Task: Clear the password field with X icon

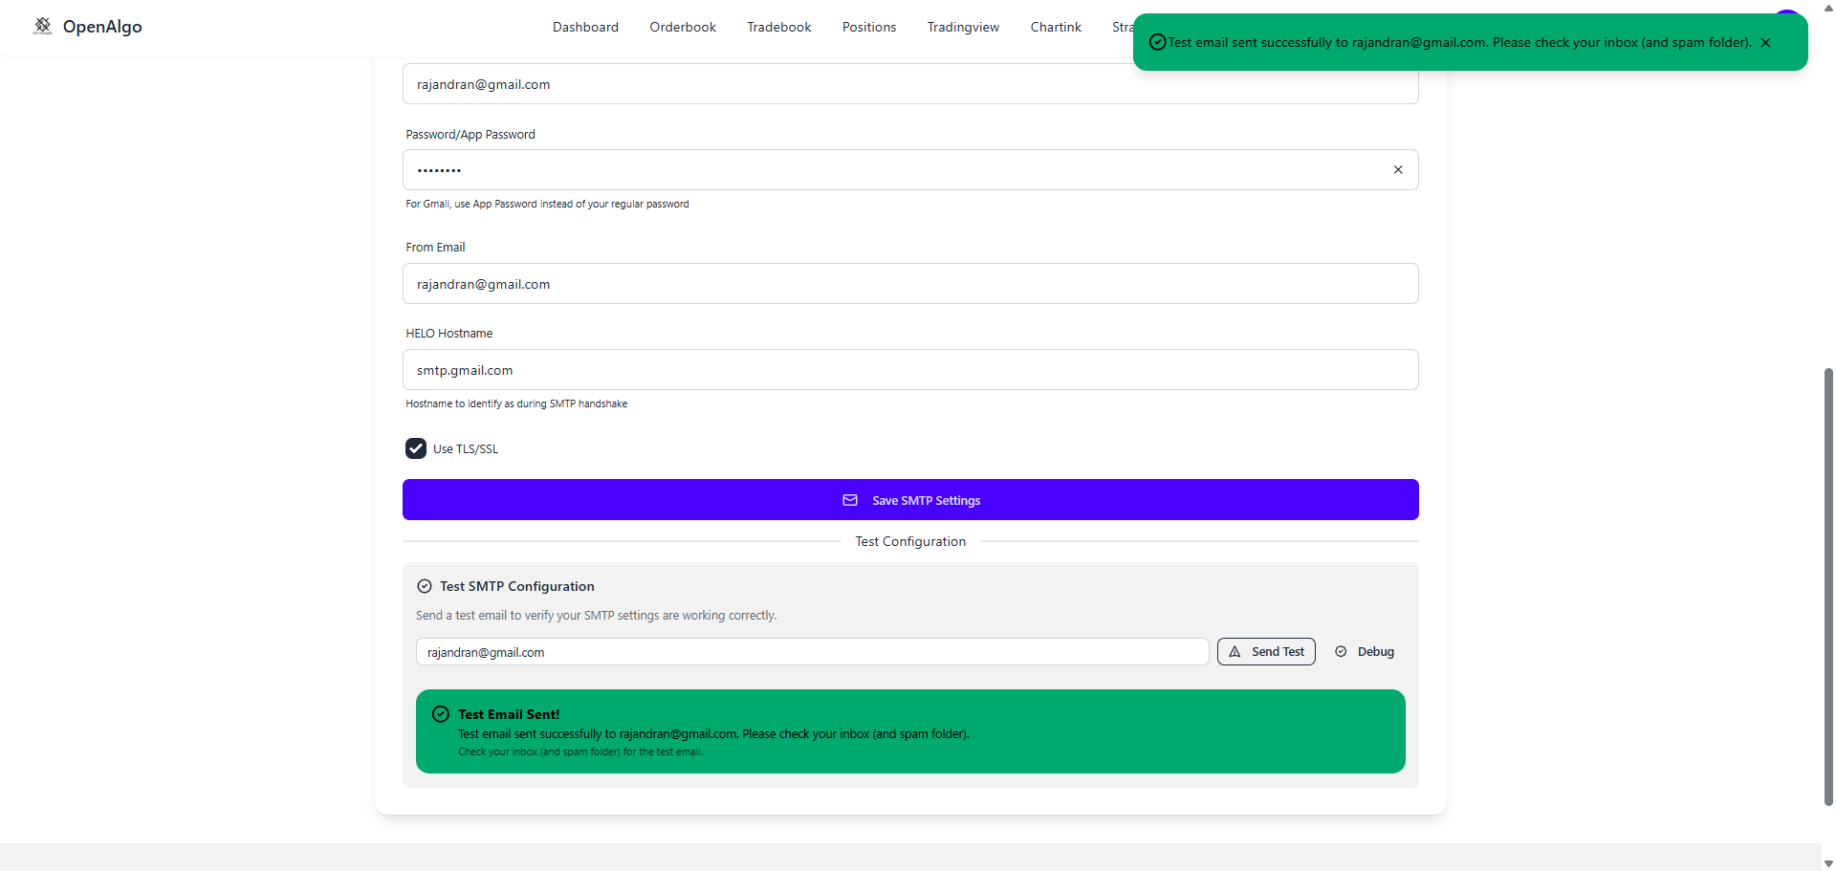Action: click(1397, 170)
